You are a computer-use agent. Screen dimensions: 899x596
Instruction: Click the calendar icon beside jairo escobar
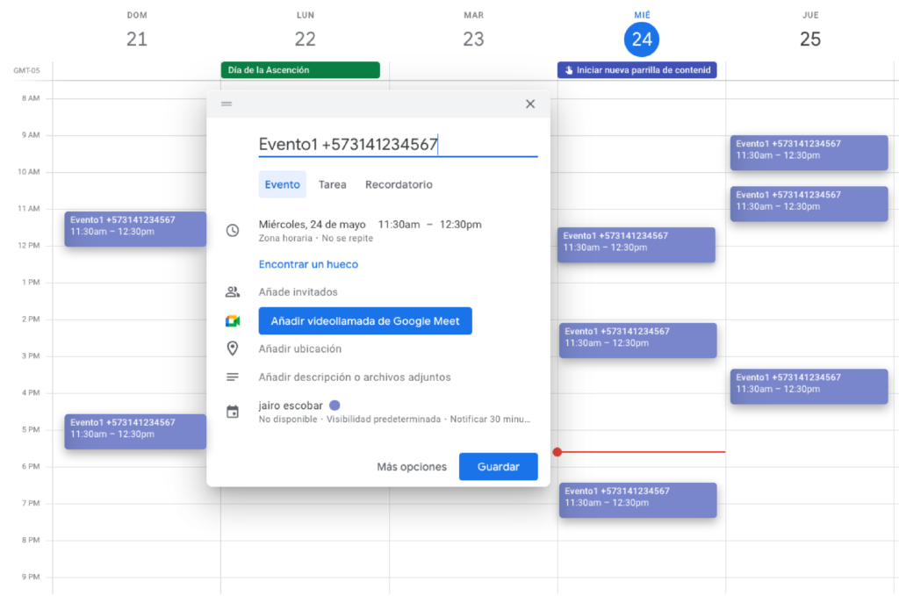click(233, 412)
